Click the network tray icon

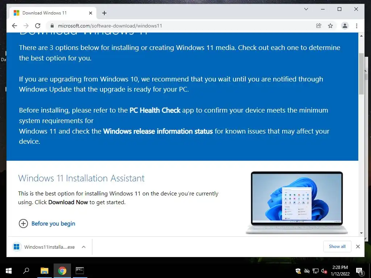point(316,271)
